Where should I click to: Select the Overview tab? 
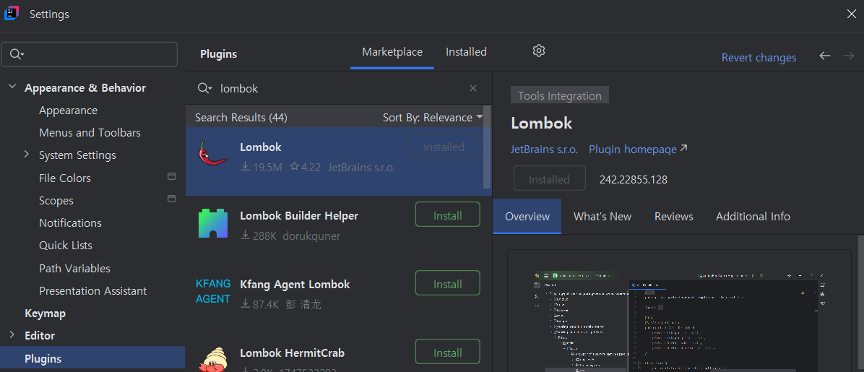pyautogui.click(x=527, y=217)
